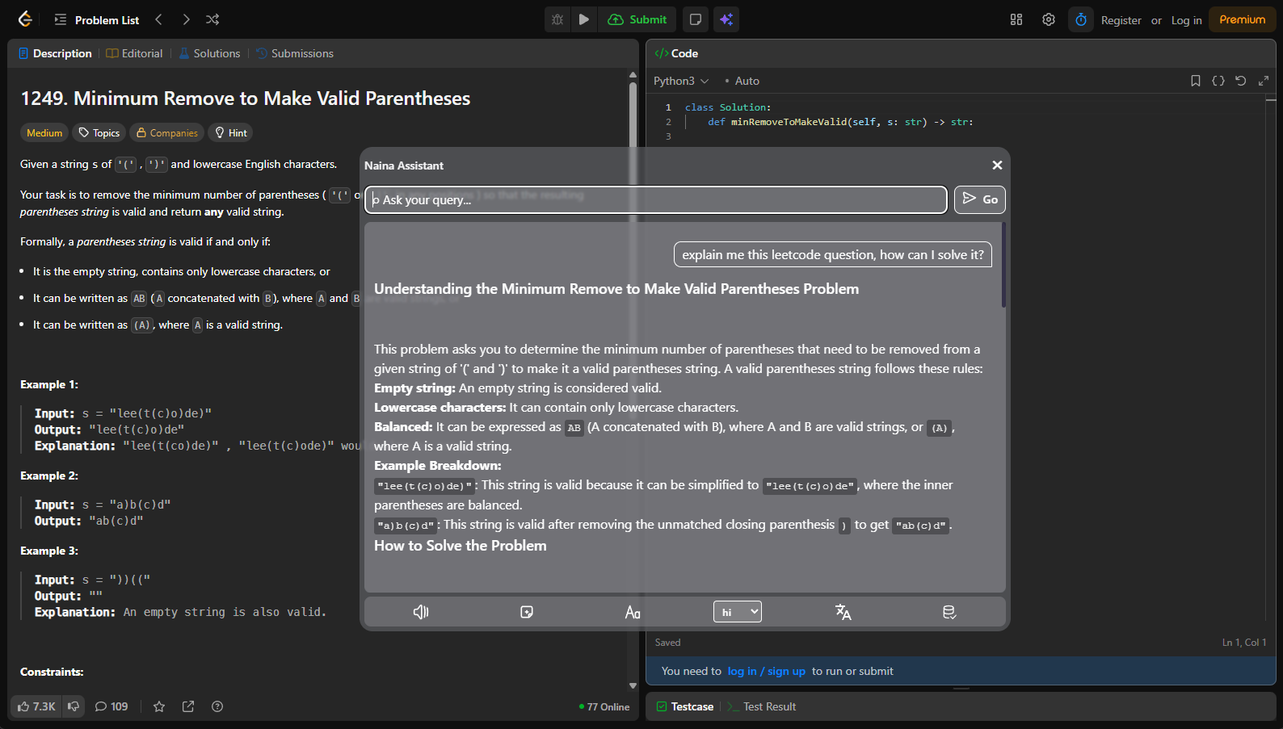Image resolution: width=1283 pixels, height=729 pixels.
Task: Switch to the Solutions tab
Action: (209, 53)
